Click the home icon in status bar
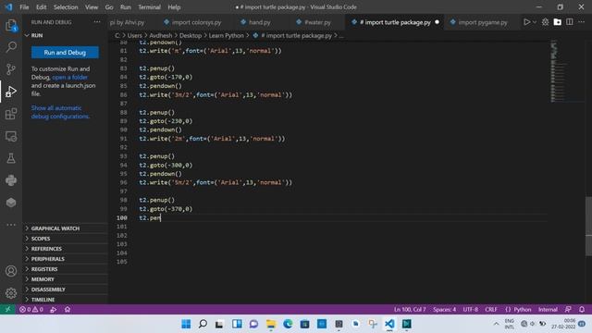The image size is (592, 333). tap(68, 309)
